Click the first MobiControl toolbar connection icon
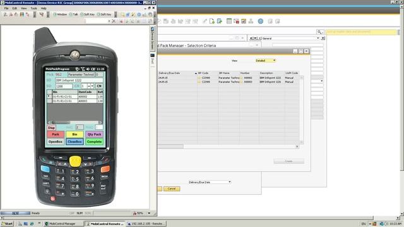This screenshot has height=227, width=404. [5, 15]
